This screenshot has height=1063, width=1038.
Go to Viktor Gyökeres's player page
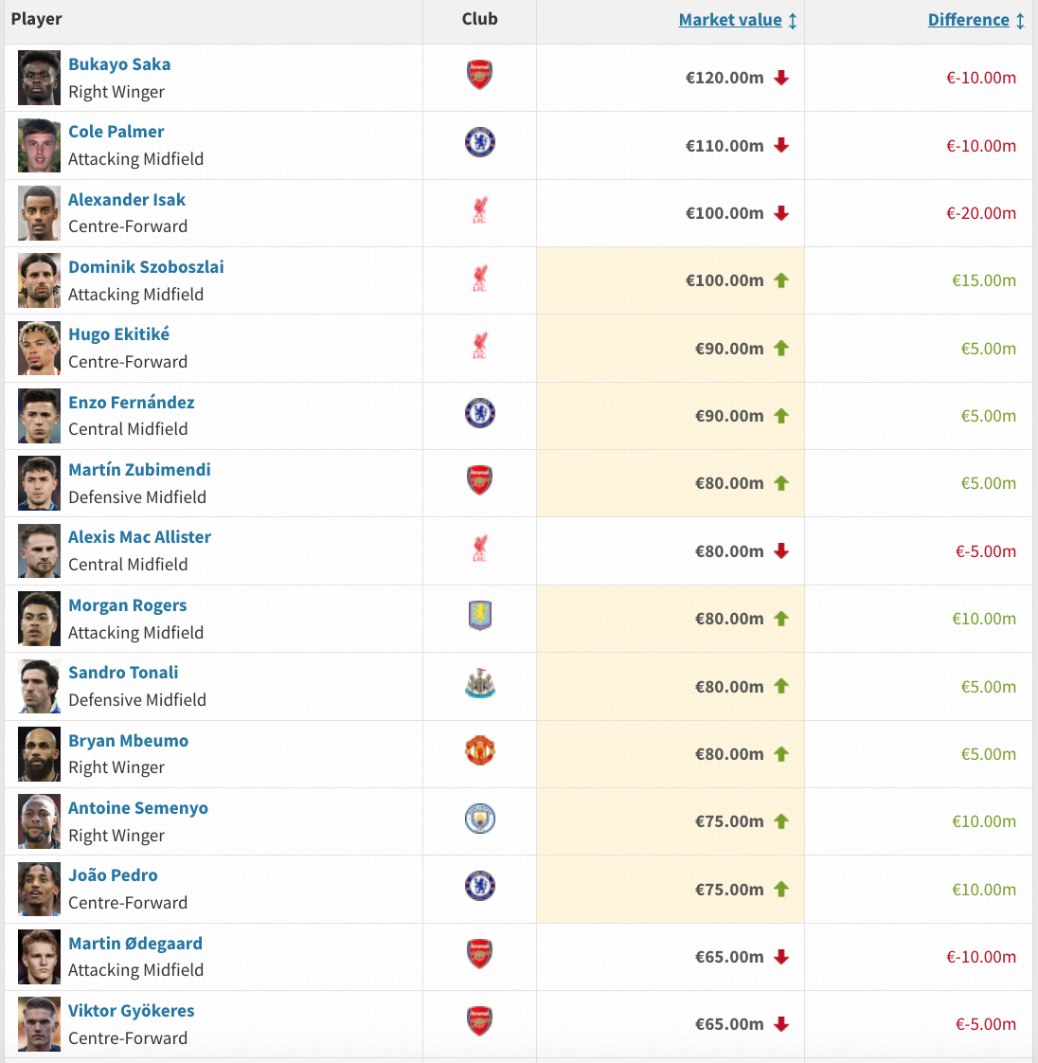(x=131, y=1011)
